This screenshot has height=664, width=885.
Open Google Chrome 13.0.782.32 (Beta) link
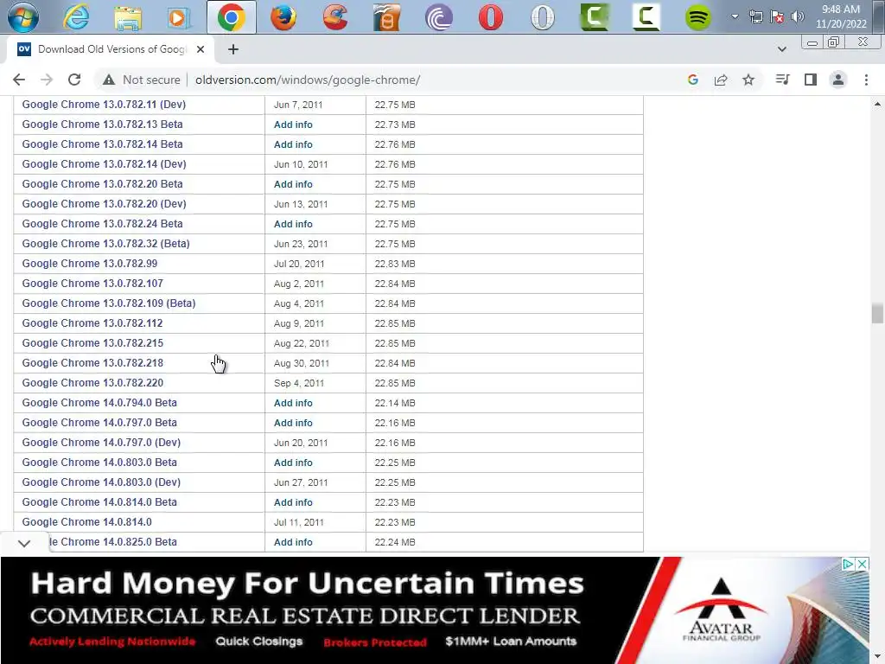pyautogui.click(x=105, y=244)
